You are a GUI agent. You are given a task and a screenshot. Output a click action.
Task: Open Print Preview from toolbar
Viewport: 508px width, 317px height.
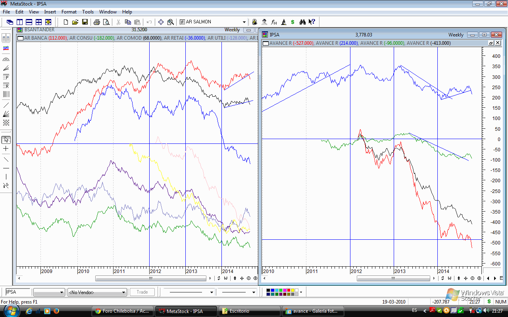(106, 22)
